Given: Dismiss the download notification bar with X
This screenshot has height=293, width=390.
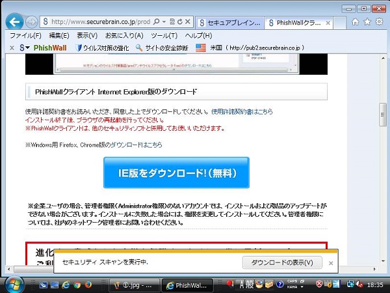Looking at the screenshot, I should click(x=331, y=263).
